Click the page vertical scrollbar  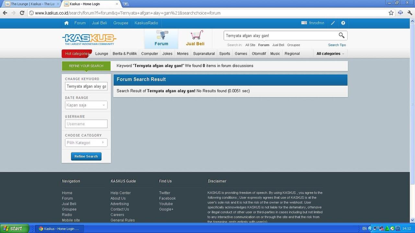pyautogui.click(x=412, y=104)
